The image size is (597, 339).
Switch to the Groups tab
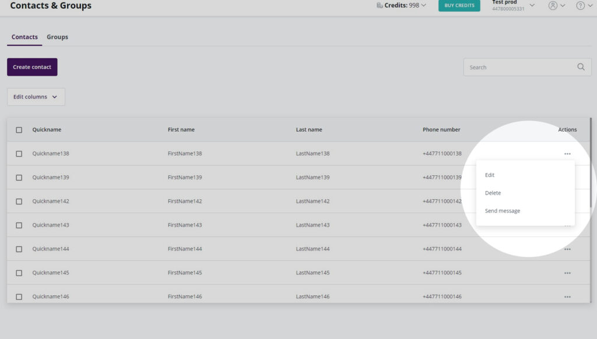[x=57, y=37]
